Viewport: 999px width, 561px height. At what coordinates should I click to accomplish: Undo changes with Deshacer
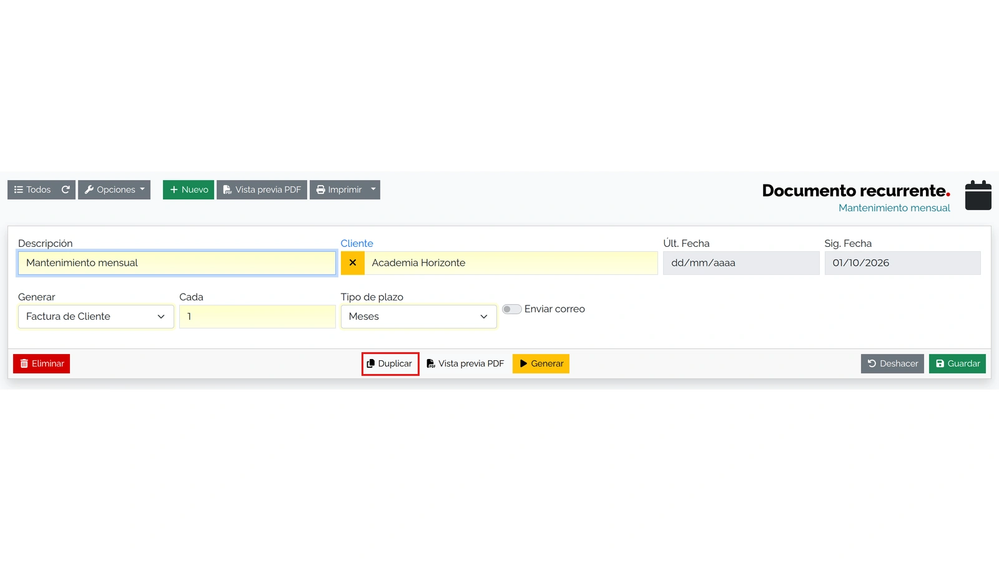coord(892,363)
